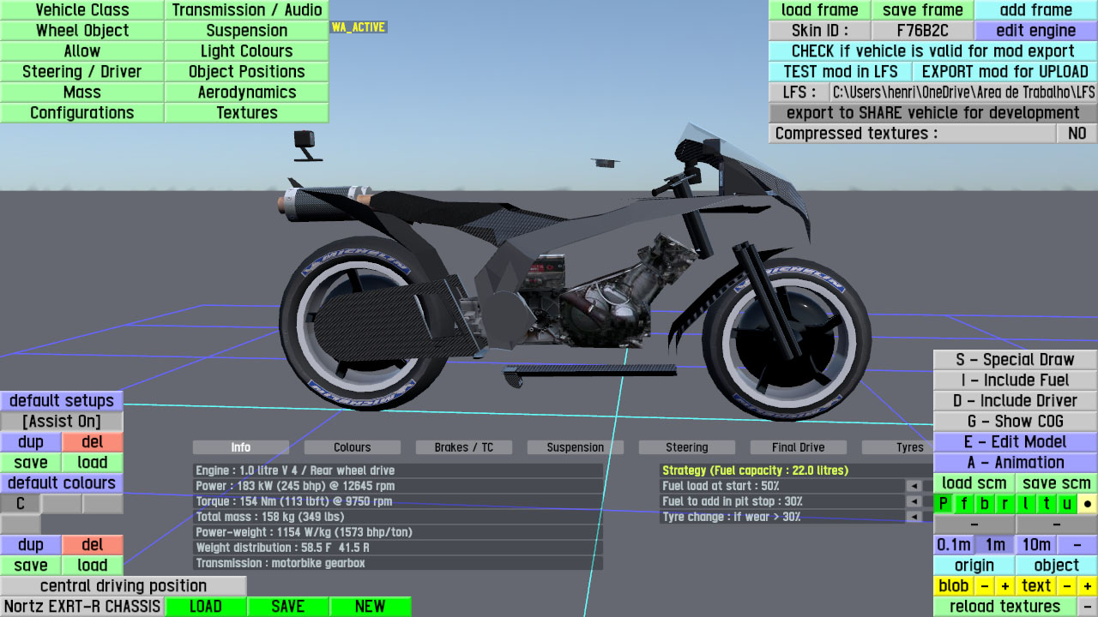Click the edit engine button
The width and height of the screenshot is (1098, 617).
1036,31
